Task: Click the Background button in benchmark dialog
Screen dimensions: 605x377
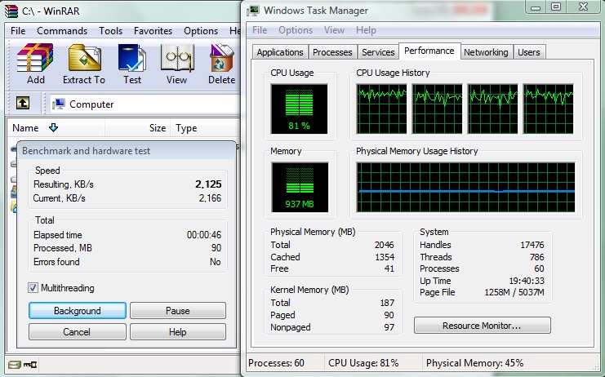Action: pos(78,310)
